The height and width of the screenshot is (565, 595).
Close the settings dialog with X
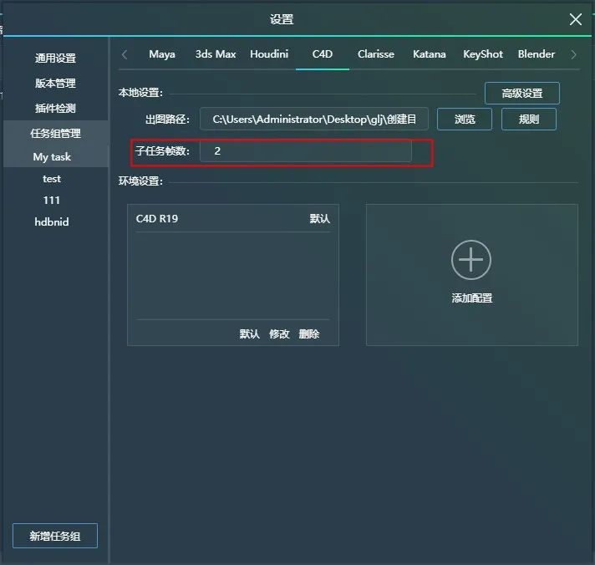[x=576, y=19]
